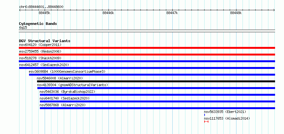The height and width of the screenshot is (134, 284).
Task: Click the nsv6412457 (Sedlazeck2020) label
Action: point(44,65)
